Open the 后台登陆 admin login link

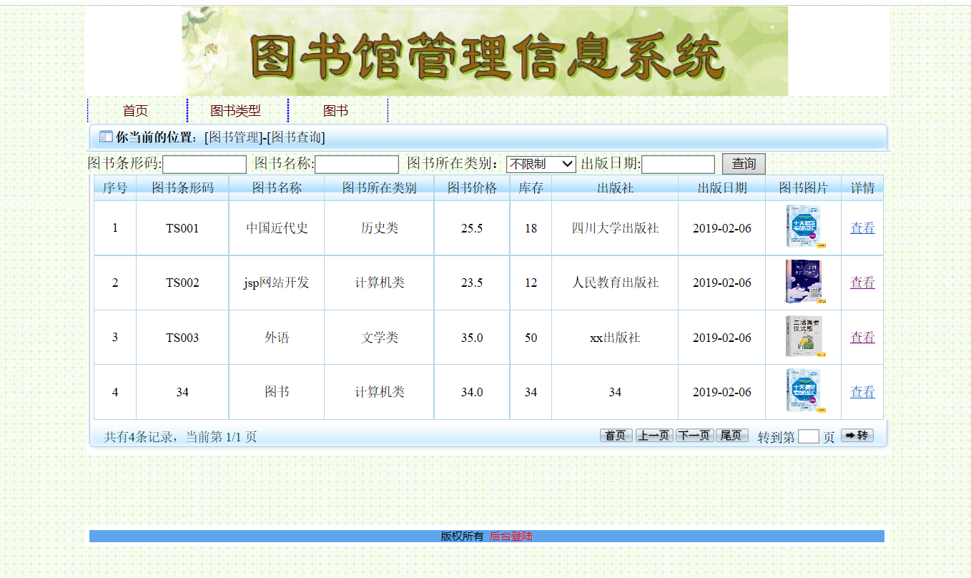click(511, 537)
